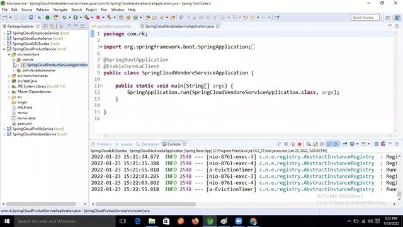Click the Windows Start button
The image size is (403, 227).
tap(7, 221)
